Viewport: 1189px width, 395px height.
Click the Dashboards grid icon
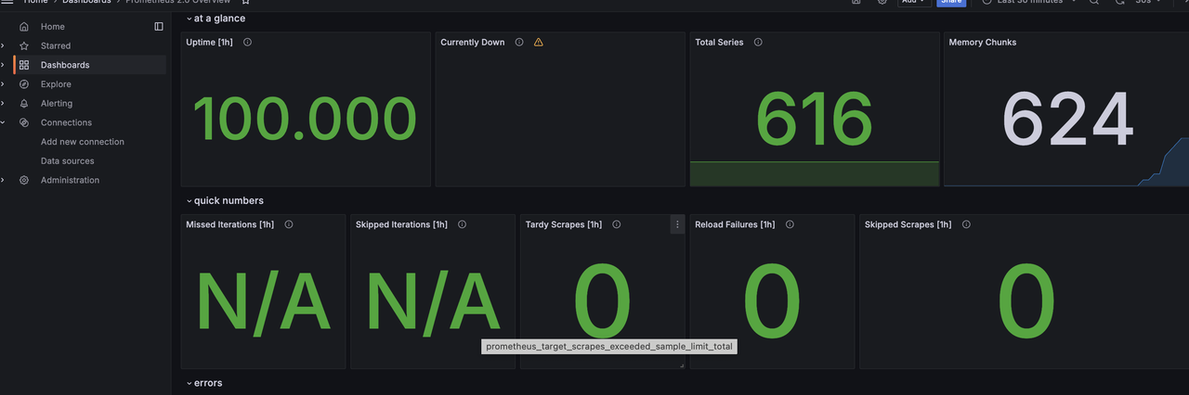click(x=24, y=65)
